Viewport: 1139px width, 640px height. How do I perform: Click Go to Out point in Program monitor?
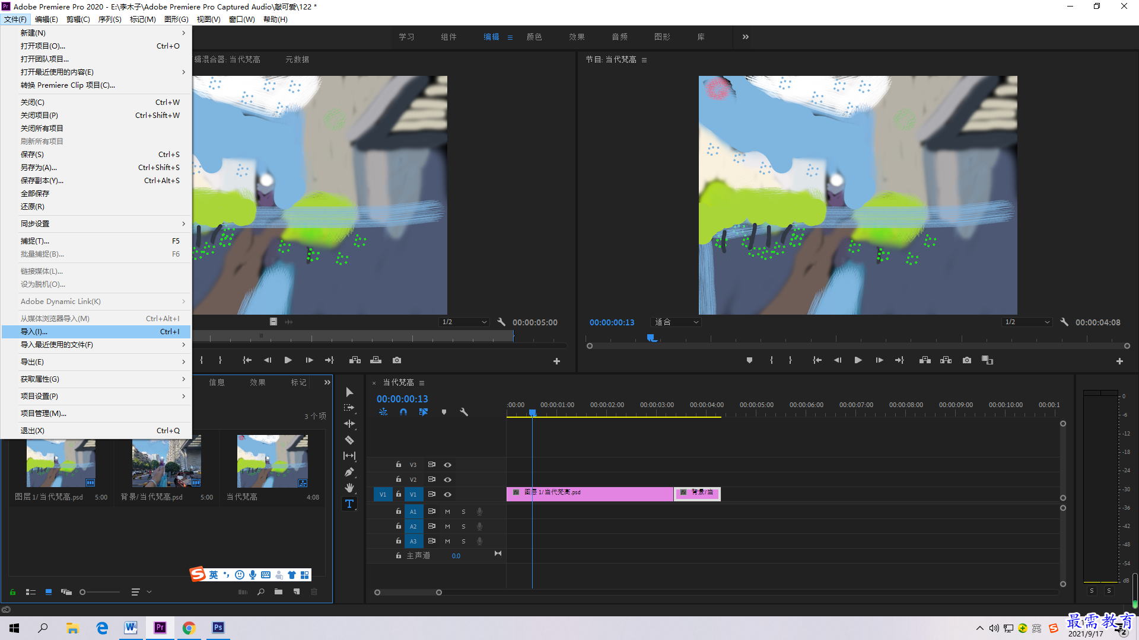point(899,360)
